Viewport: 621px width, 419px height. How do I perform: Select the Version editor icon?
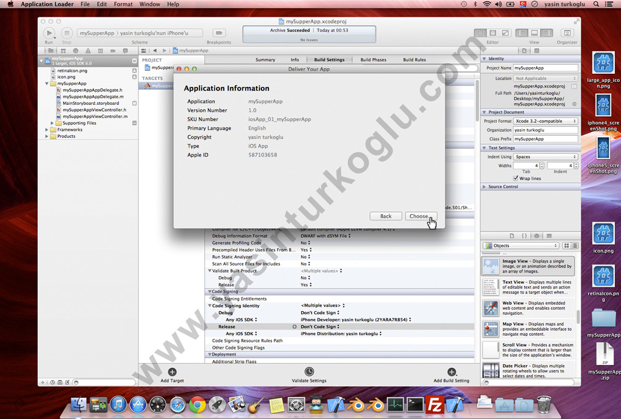505,33
